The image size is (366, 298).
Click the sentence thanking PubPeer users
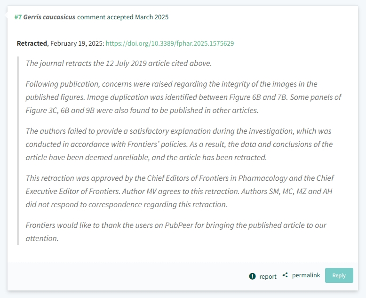pos(176,232)
